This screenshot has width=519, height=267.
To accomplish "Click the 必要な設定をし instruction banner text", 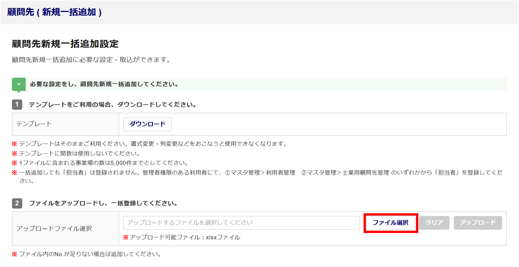I will click(x=104, y=84).
